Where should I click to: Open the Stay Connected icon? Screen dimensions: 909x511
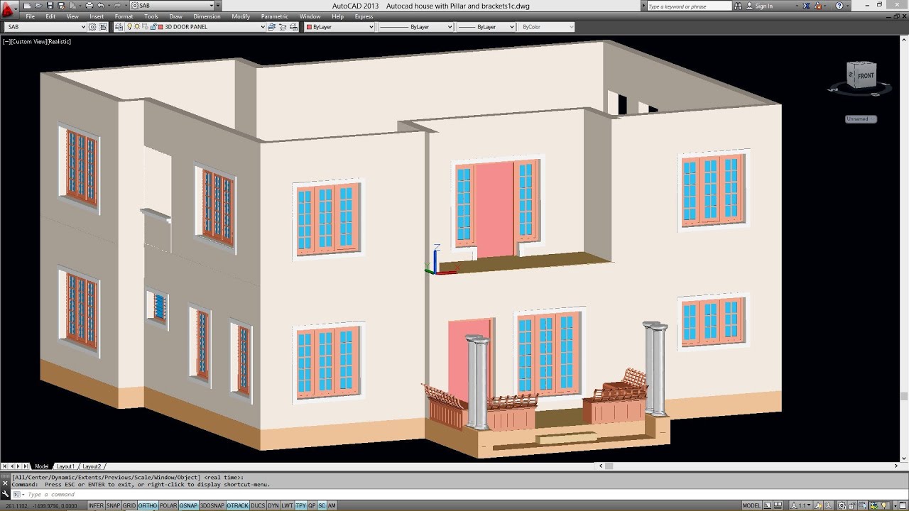(817, 6)
